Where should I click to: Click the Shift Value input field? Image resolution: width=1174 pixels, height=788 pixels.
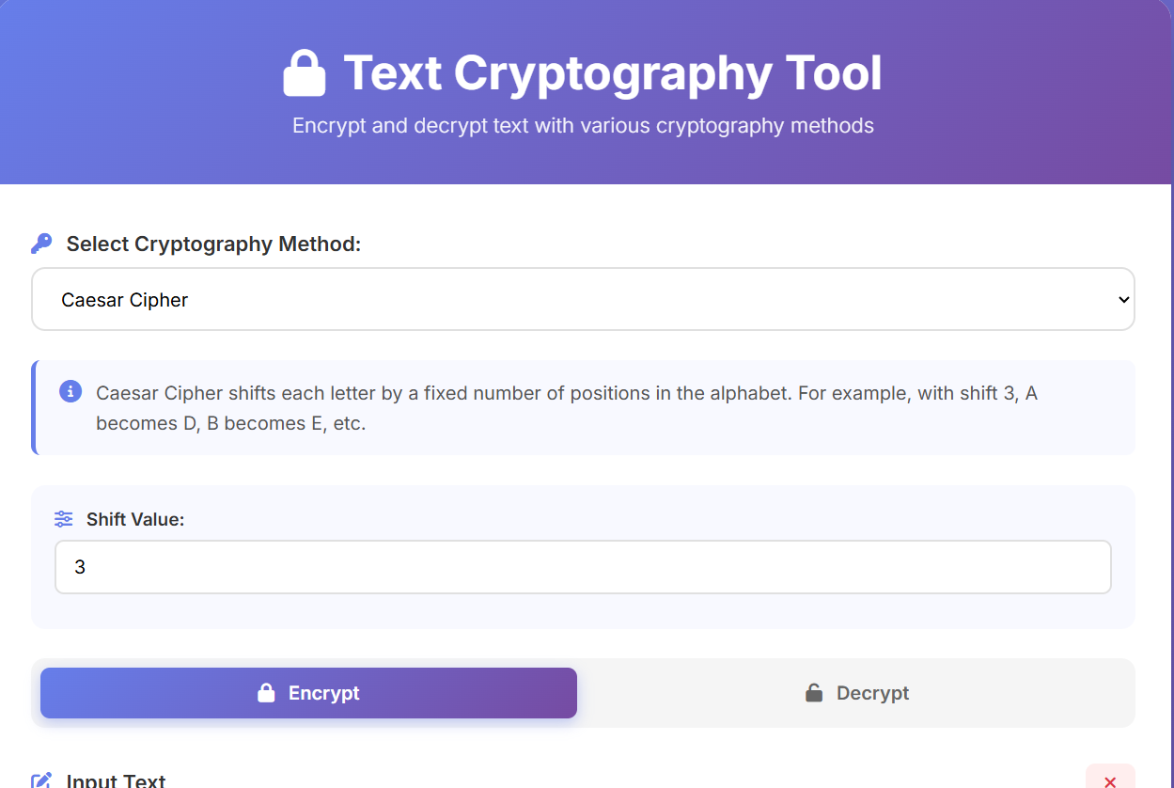(x=583, y=566)
